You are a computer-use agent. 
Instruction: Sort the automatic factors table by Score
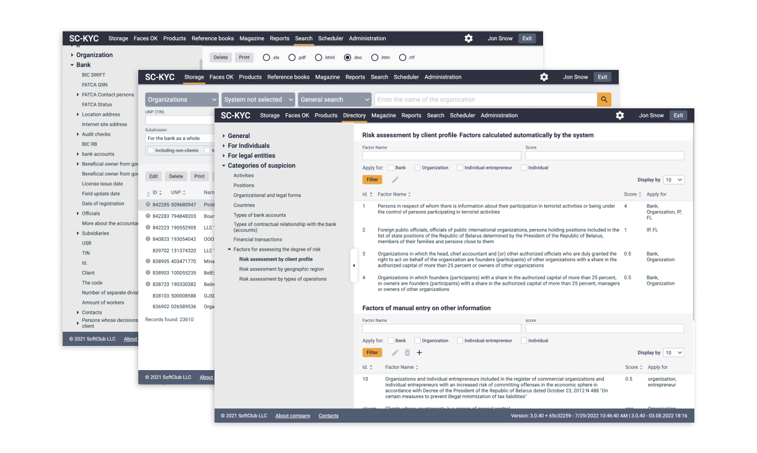click(x=632, y=194)
